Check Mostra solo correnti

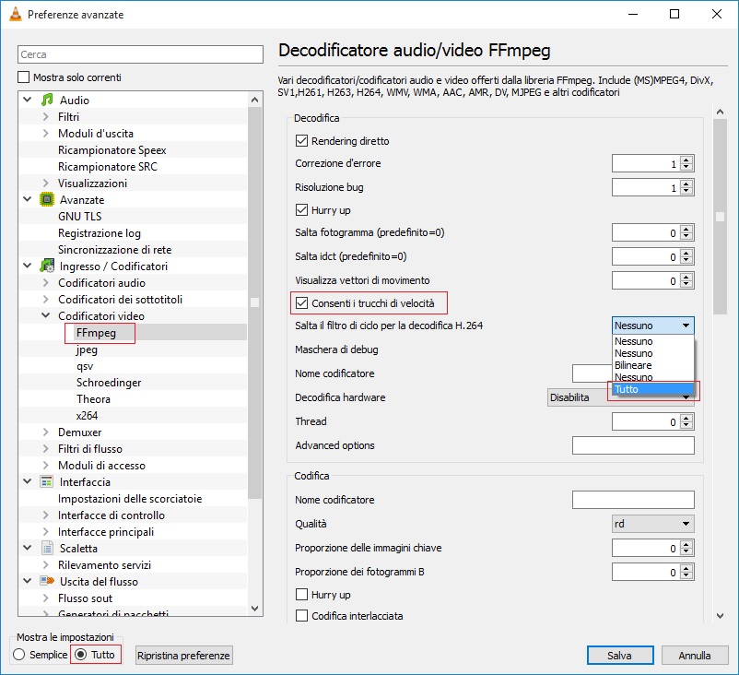coord(24,77)
